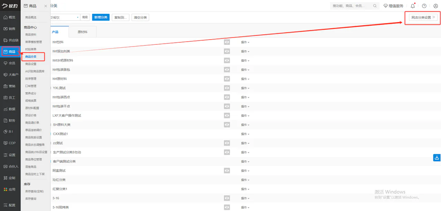Switch to the 产品 tab
This screenshot has width=441, height=211.
point(55,32)
